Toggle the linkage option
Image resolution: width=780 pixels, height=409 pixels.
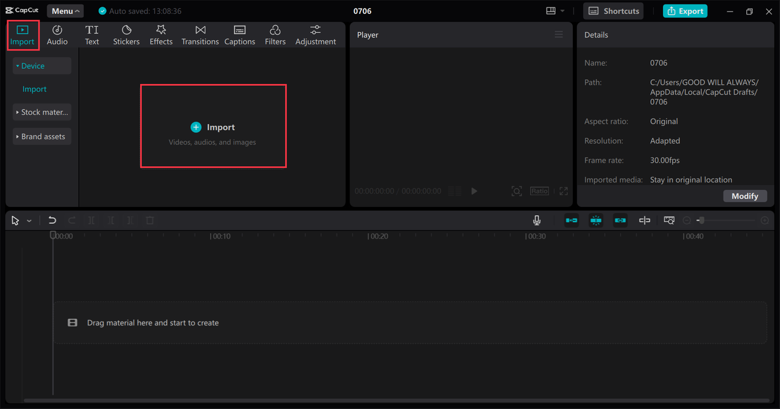620,220
